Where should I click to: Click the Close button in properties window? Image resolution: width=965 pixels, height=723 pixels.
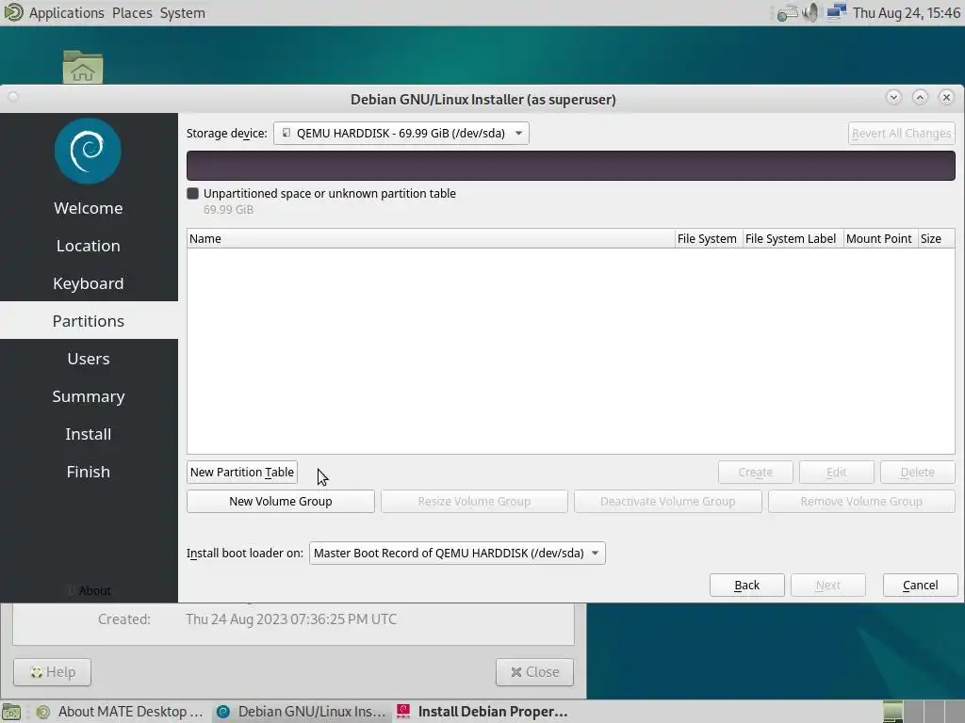click(x=535, y=672)
